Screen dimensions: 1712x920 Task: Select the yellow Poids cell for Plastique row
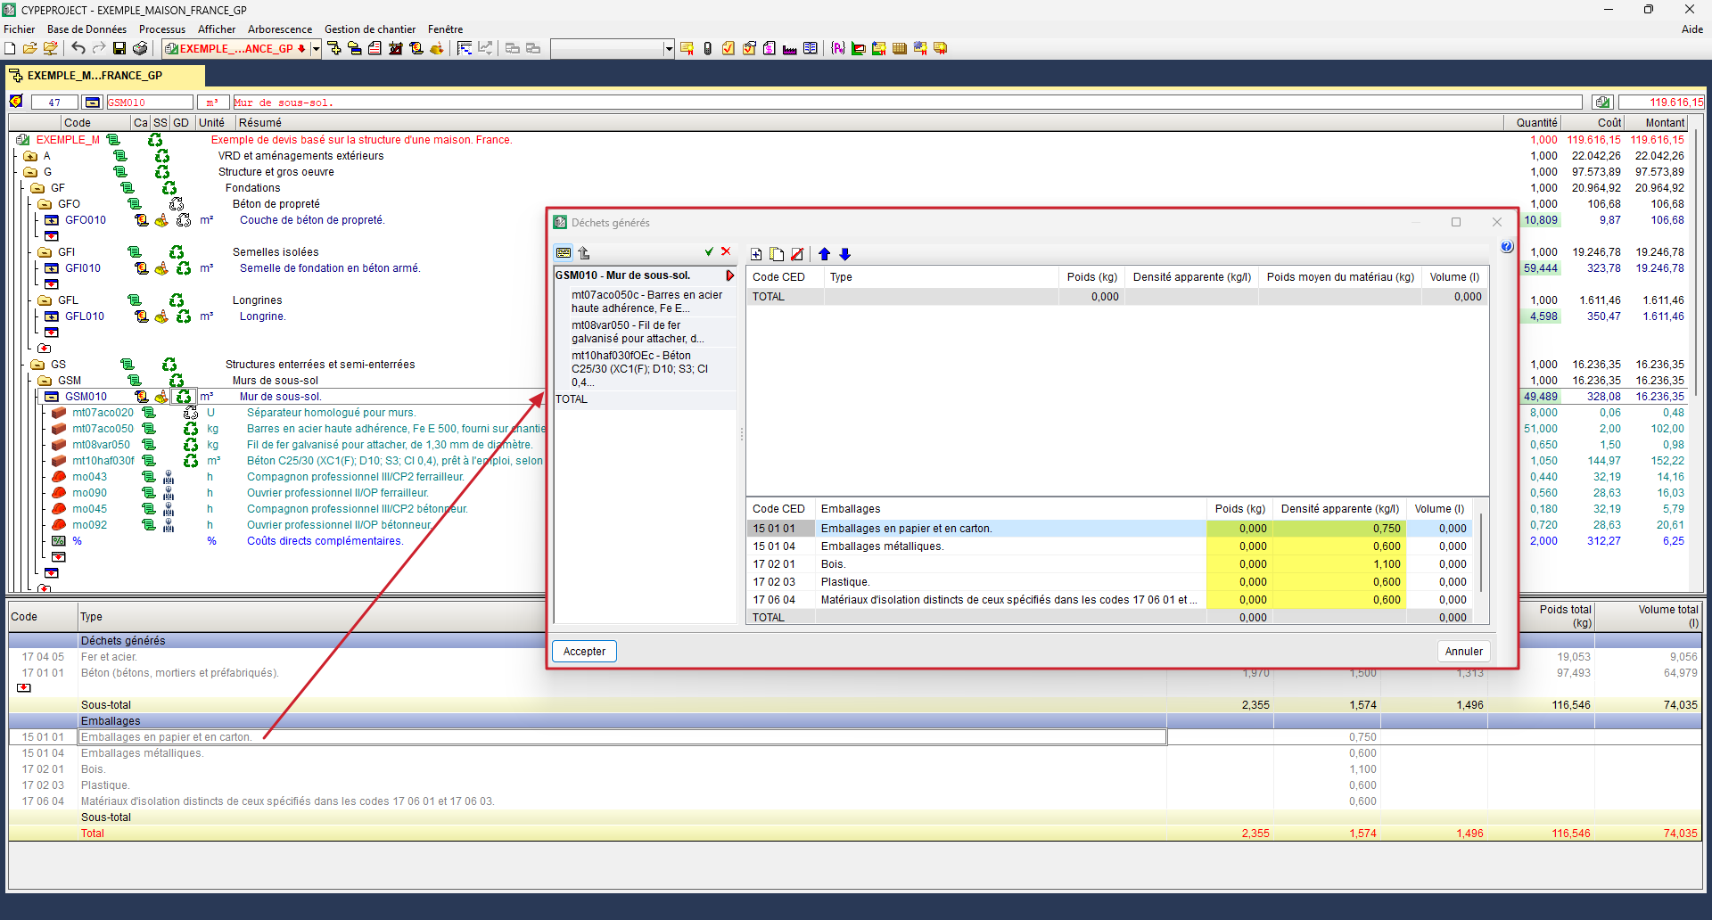[x=1239, y=582]
